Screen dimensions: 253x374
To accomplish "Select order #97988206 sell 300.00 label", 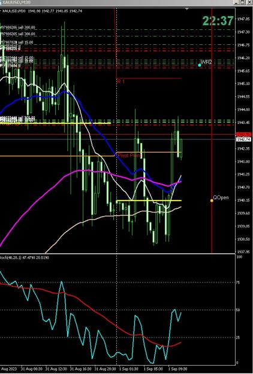I will [x=18, y=28].
